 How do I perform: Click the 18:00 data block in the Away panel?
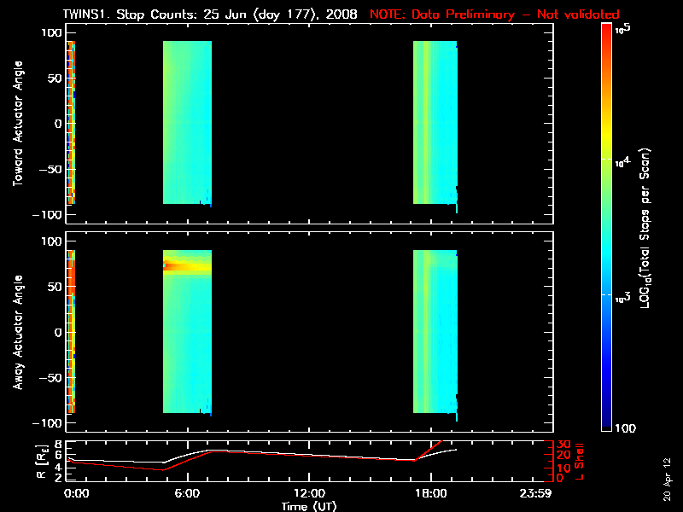coord(435,331)
